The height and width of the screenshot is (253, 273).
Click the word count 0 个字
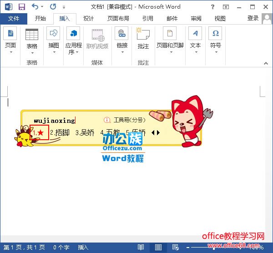click(x=61, y=247)
